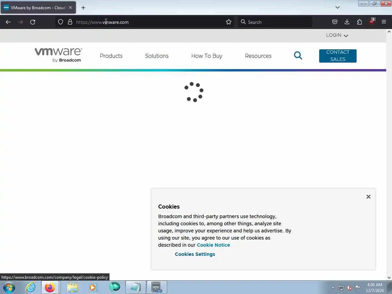Open the Resources menu

(x=258, y=56)
